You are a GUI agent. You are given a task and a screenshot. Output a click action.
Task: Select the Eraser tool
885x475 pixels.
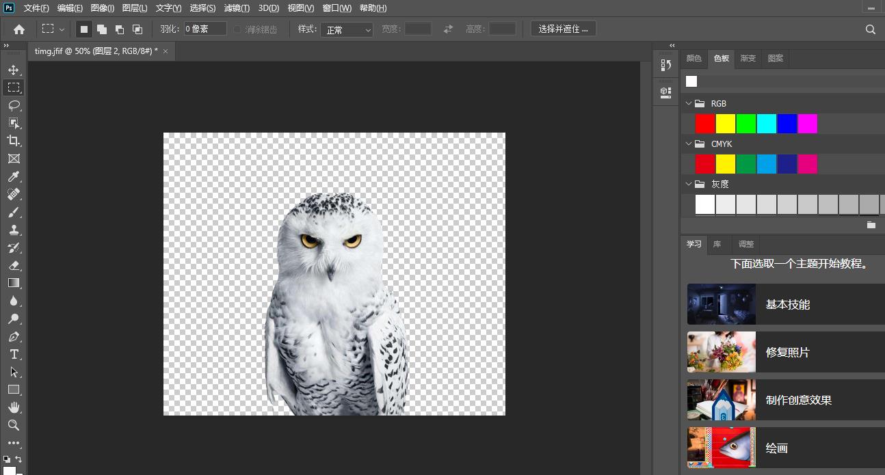14,265
